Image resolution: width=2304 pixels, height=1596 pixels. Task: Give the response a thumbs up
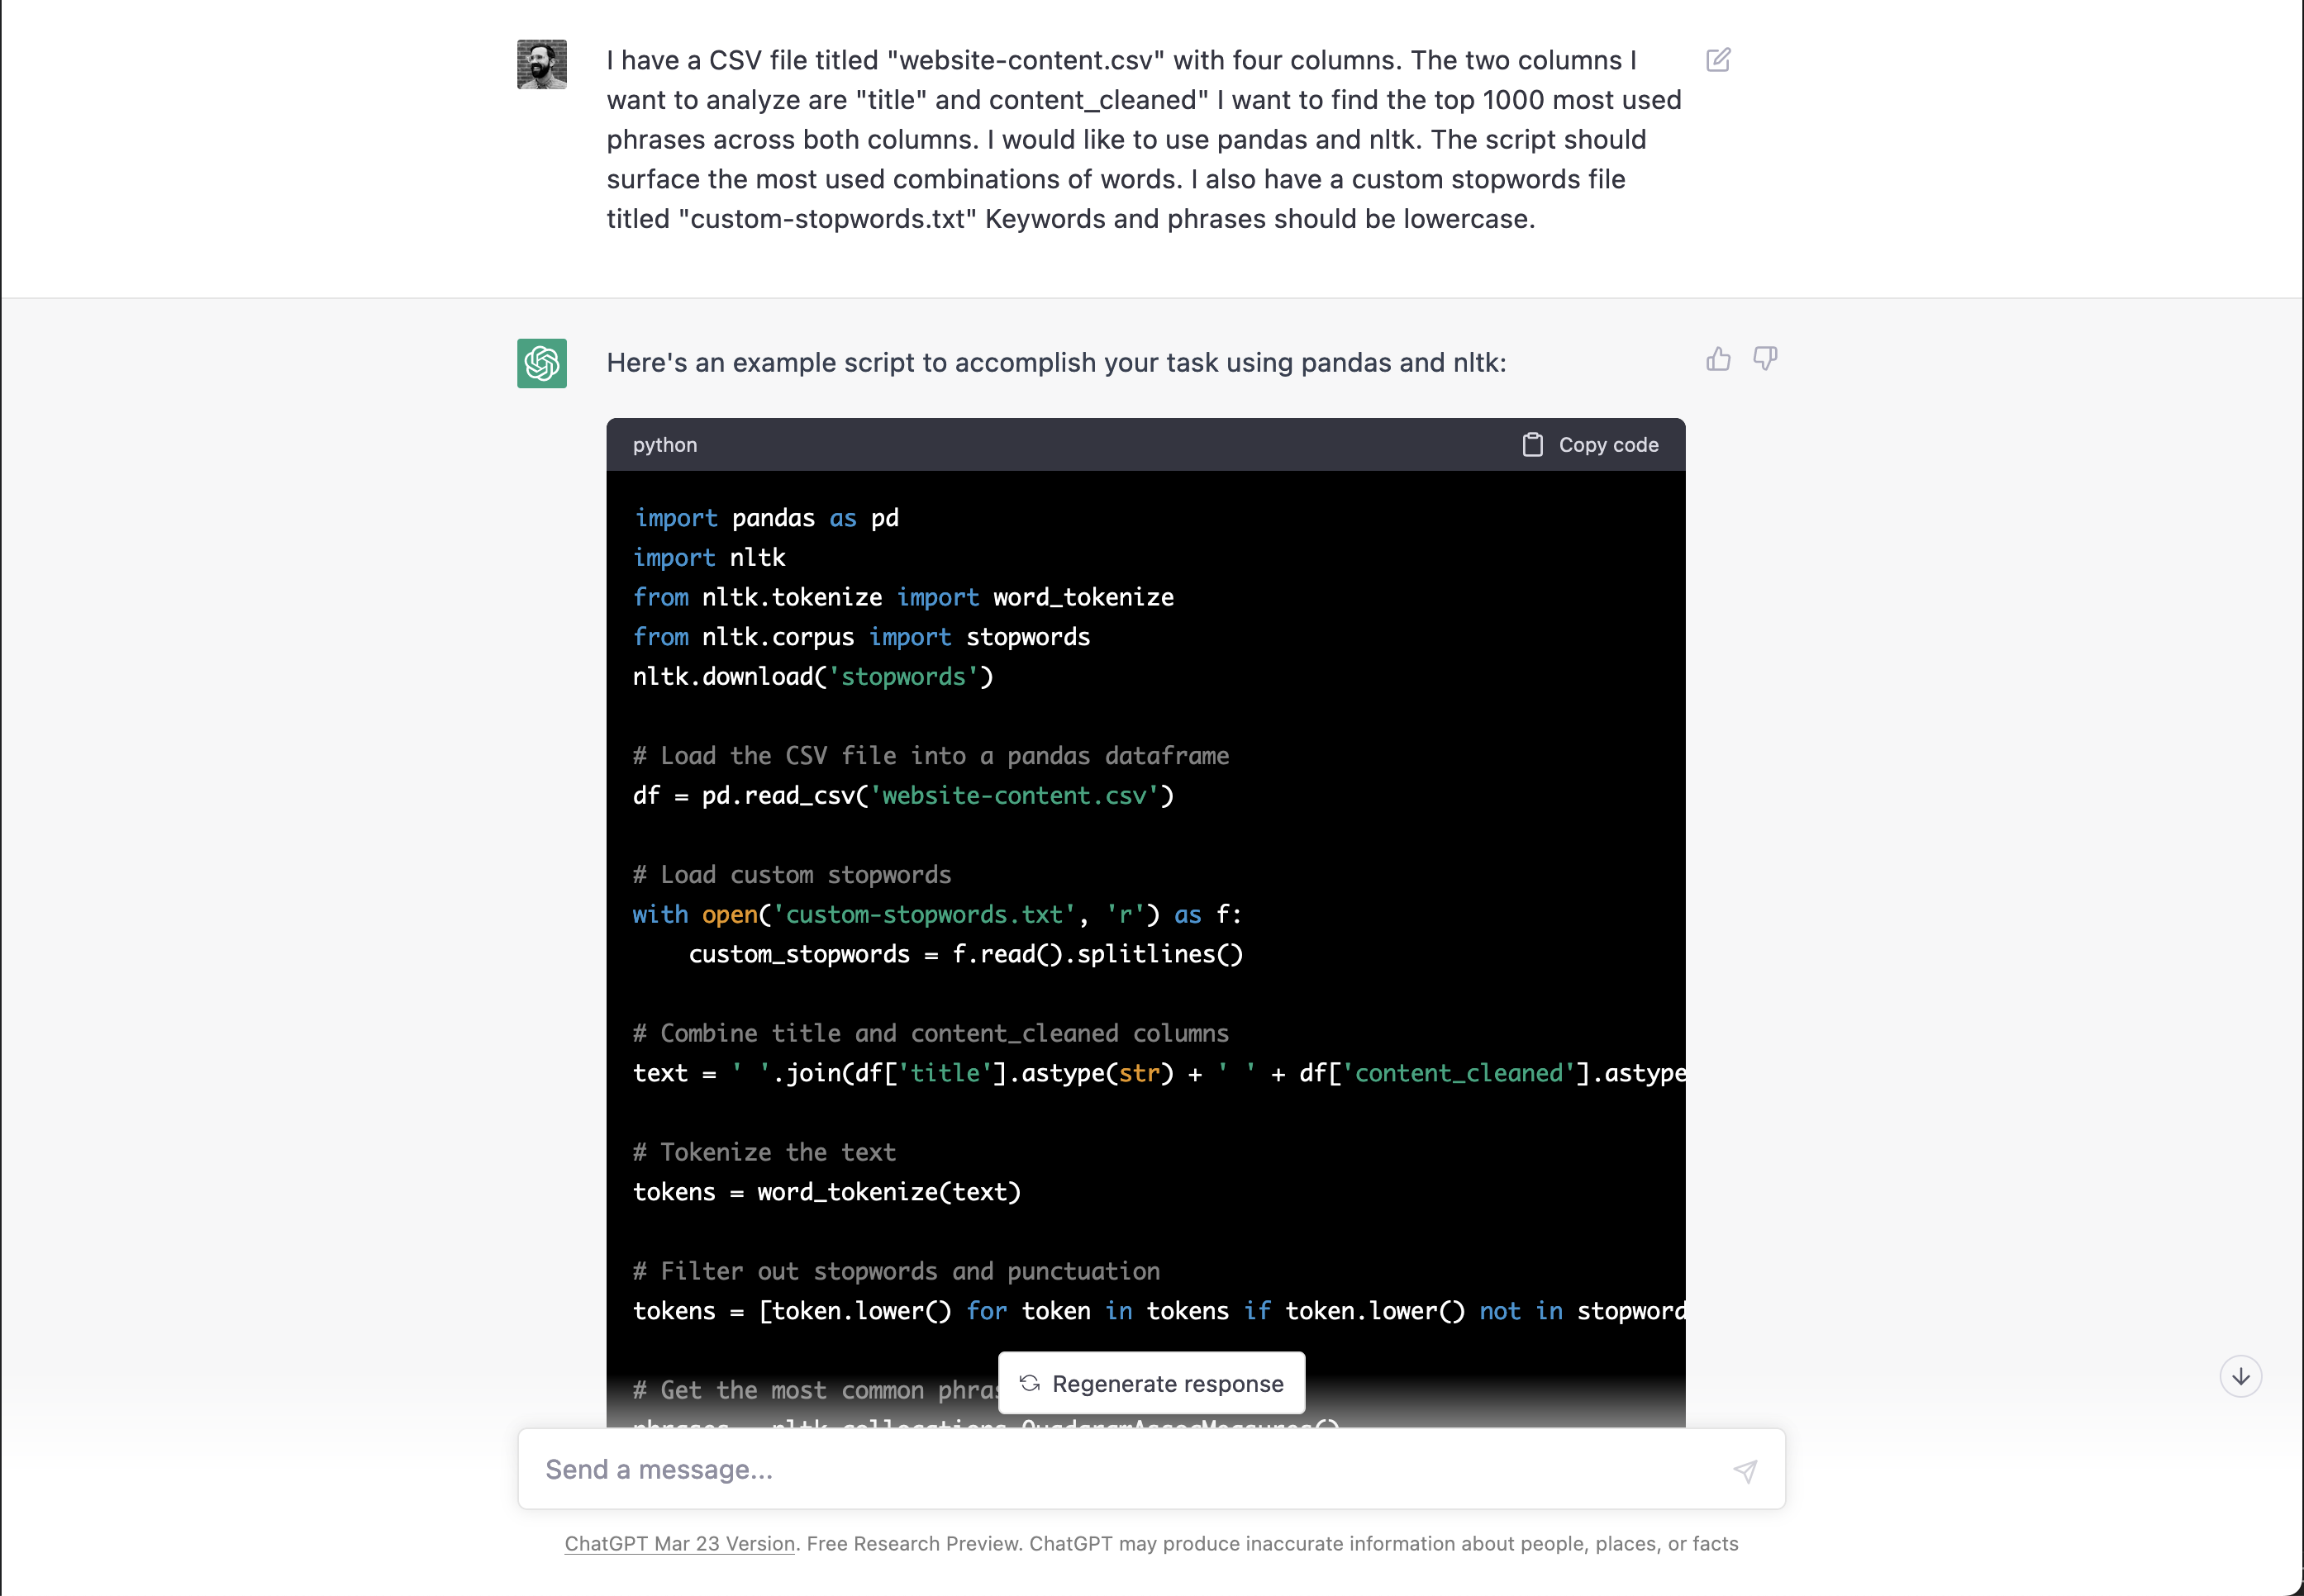(1718, 359)
